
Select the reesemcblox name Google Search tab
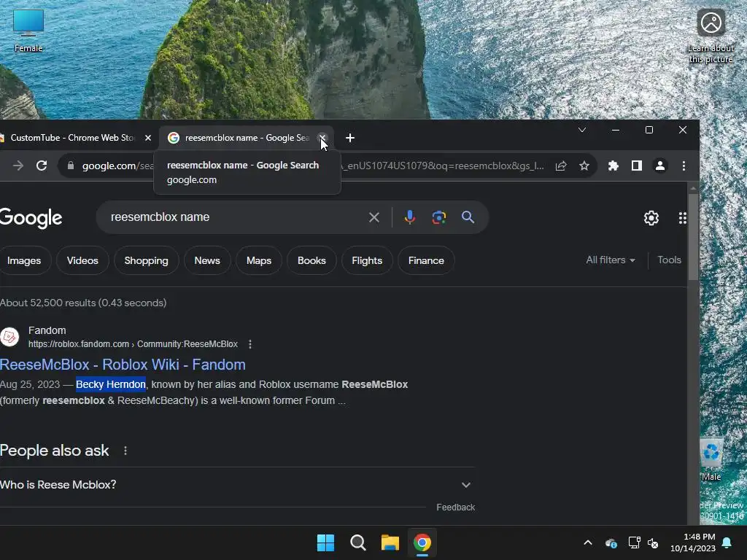point(245,138)
